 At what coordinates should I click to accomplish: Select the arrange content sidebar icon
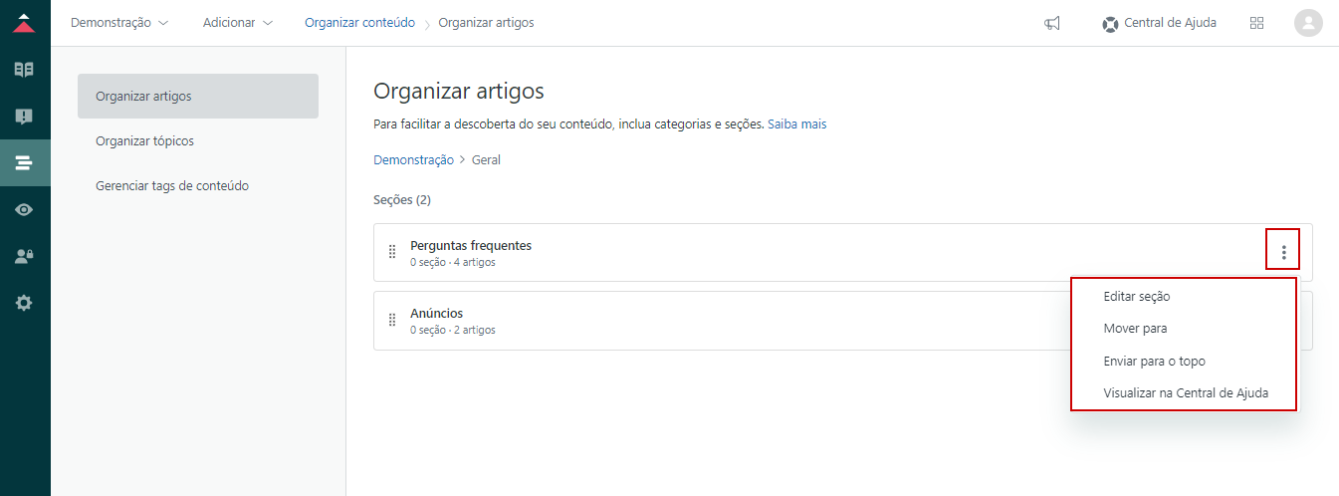(x=24, y=162)
